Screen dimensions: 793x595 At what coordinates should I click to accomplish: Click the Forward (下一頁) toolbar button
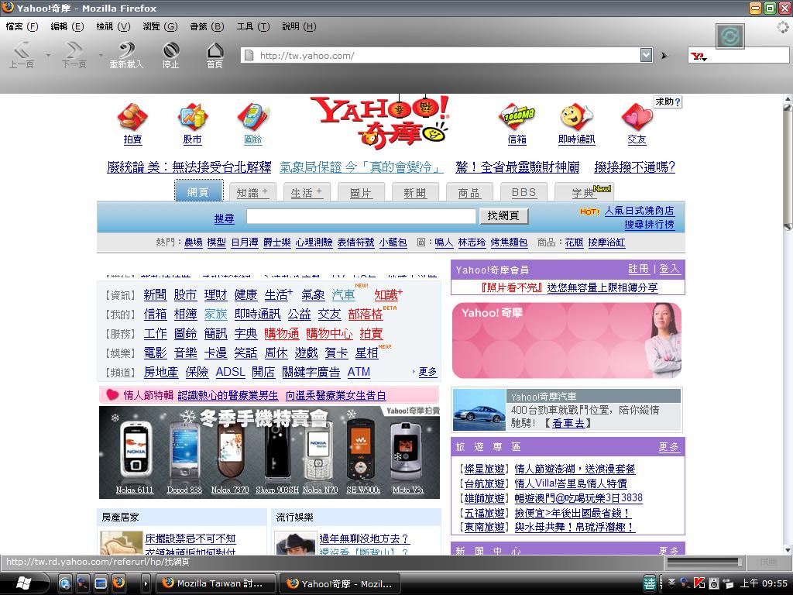click(74, 55)
